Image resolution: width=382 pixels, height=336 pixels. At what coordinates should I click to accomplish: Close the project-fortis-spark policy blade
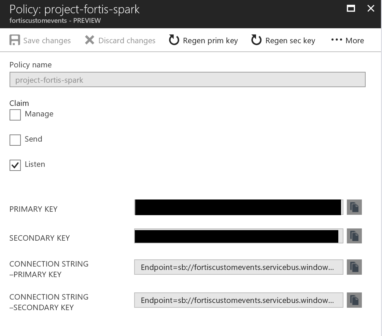[371, 9]
